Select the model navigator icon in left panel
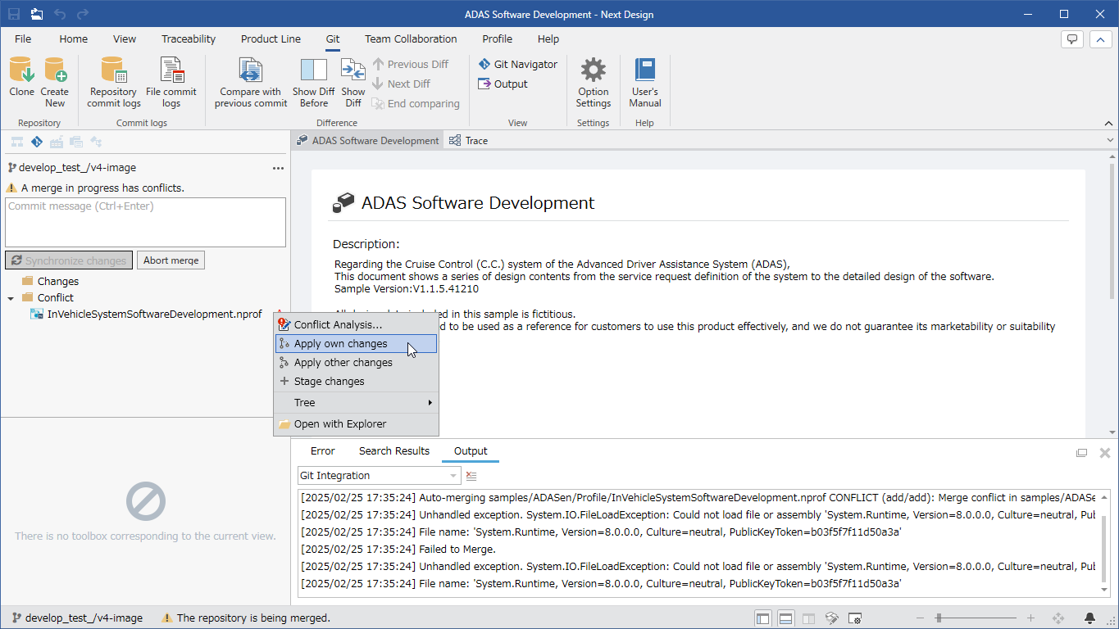Viewport: 1119px width, 629px height. pos(16,142)
